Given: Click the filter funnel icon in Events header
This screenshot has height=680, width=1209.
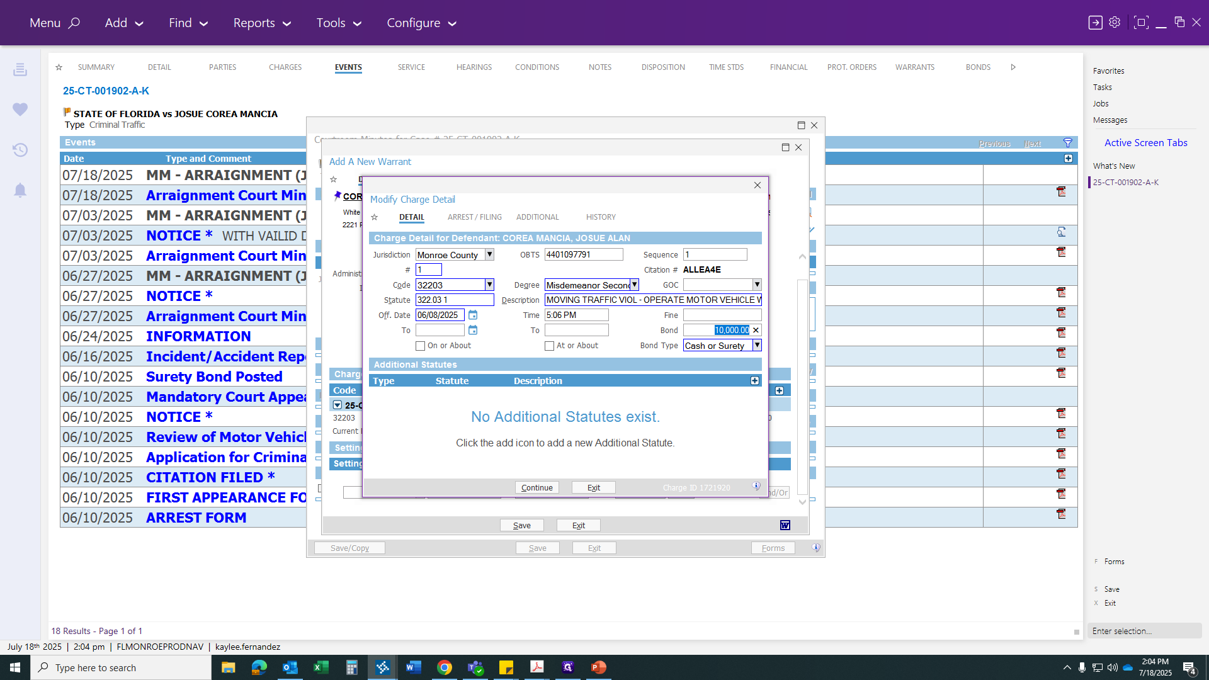Looking at the screenshot, I should pyautogui.click(x=1068, y=143).
